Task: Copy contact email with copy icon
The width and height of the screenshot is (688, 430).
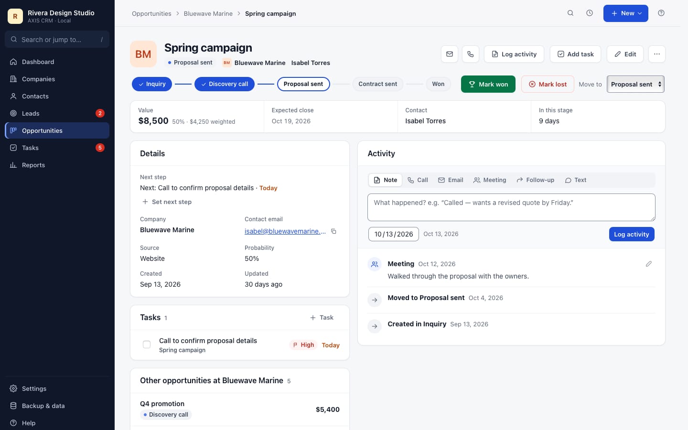Action: tap(334, 231)
